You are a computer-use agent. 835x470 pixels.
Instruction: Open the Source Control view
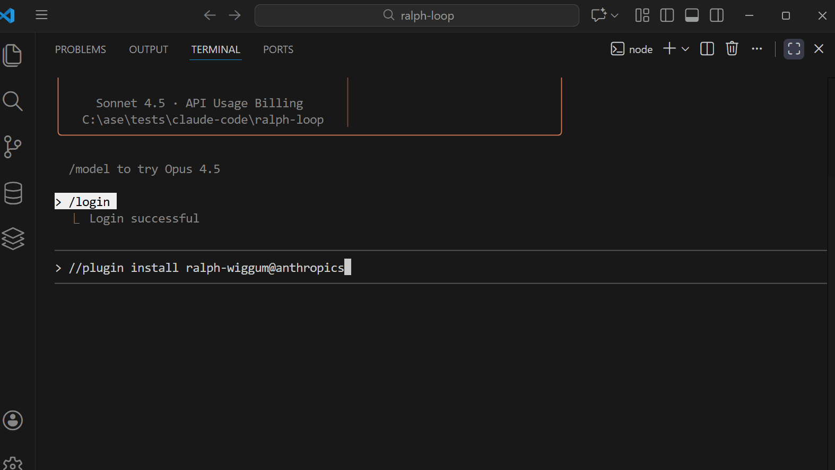[13, 147]
